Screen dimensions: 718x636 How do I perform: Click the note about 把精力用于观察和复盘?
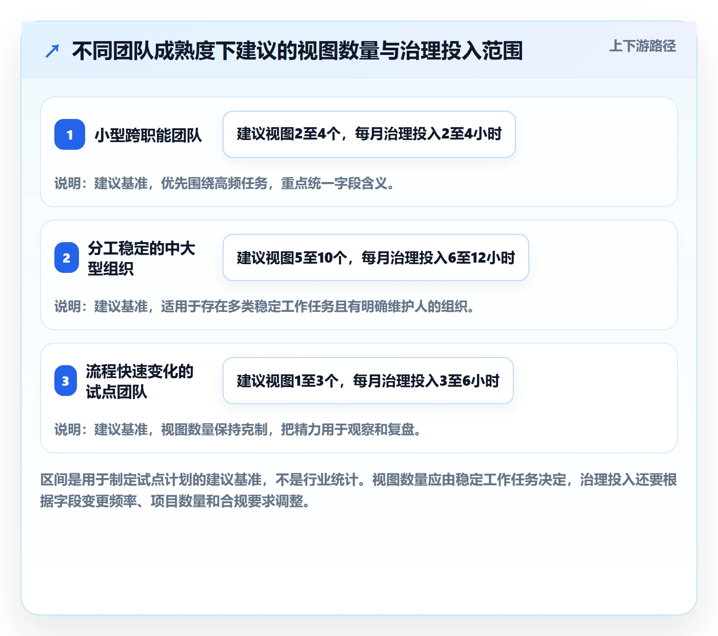click(238, 429)
